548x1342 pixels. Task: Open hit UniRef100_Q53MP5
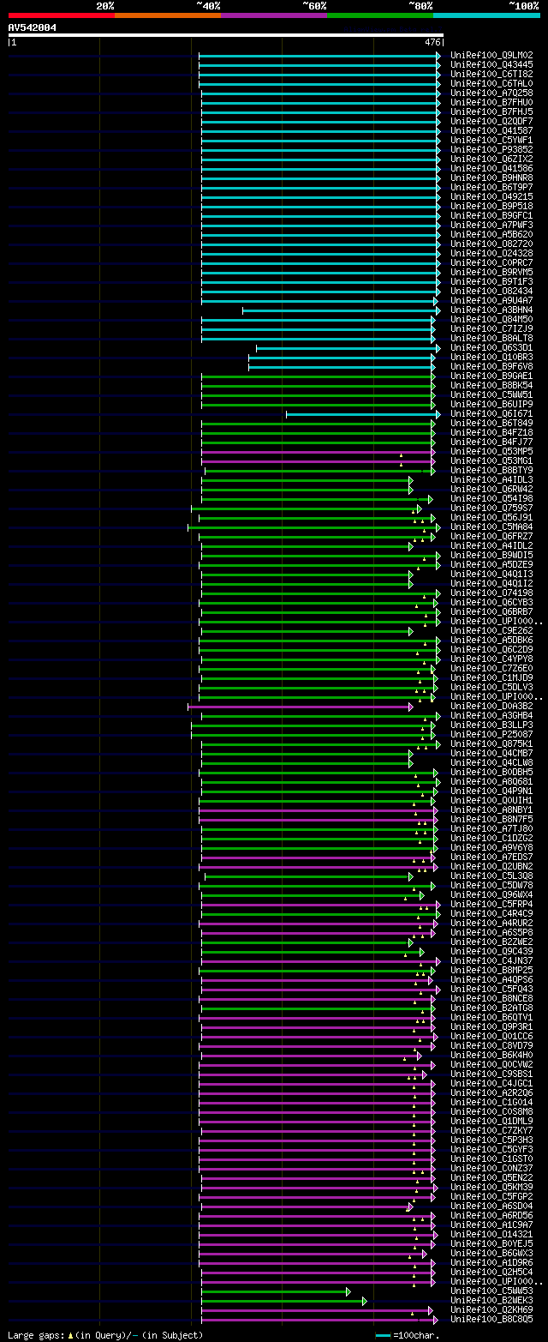pyautogui.click(x=491, y=451)
